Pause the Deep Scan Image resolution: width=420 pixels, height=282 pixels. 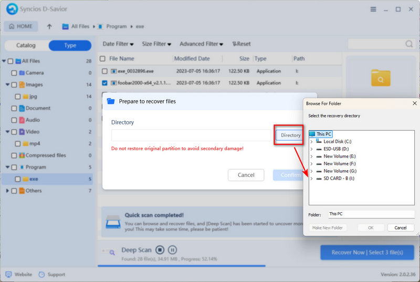click(173, 250)
